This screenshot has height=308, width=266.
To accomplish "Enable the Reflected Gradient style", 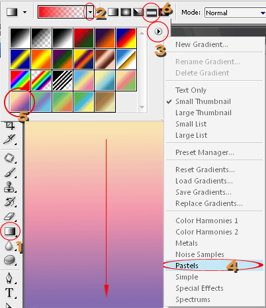I will coord(151,13).
